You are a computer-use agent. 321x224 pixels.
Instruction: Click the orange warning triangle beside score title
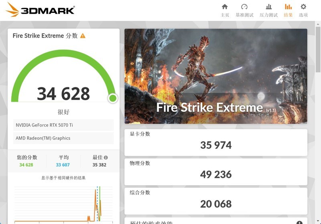[83, 36]
